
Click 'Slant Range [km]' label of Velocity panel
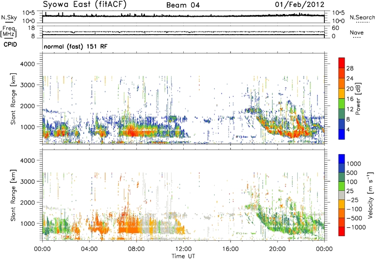click(13, 195)
